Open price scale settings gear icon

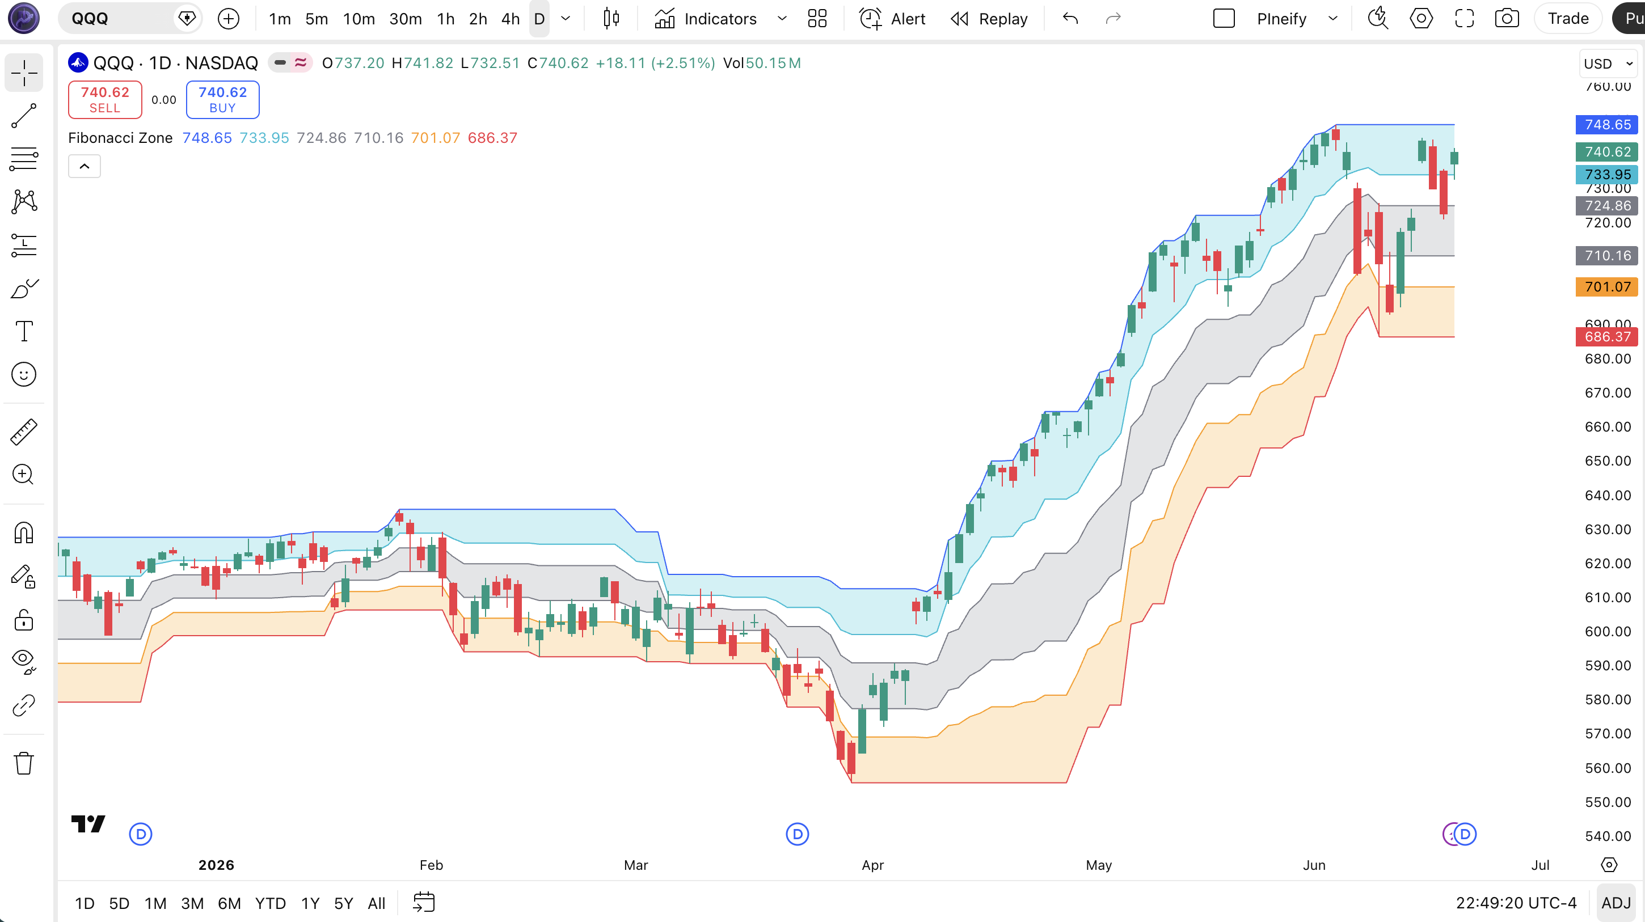point(1609,865)
